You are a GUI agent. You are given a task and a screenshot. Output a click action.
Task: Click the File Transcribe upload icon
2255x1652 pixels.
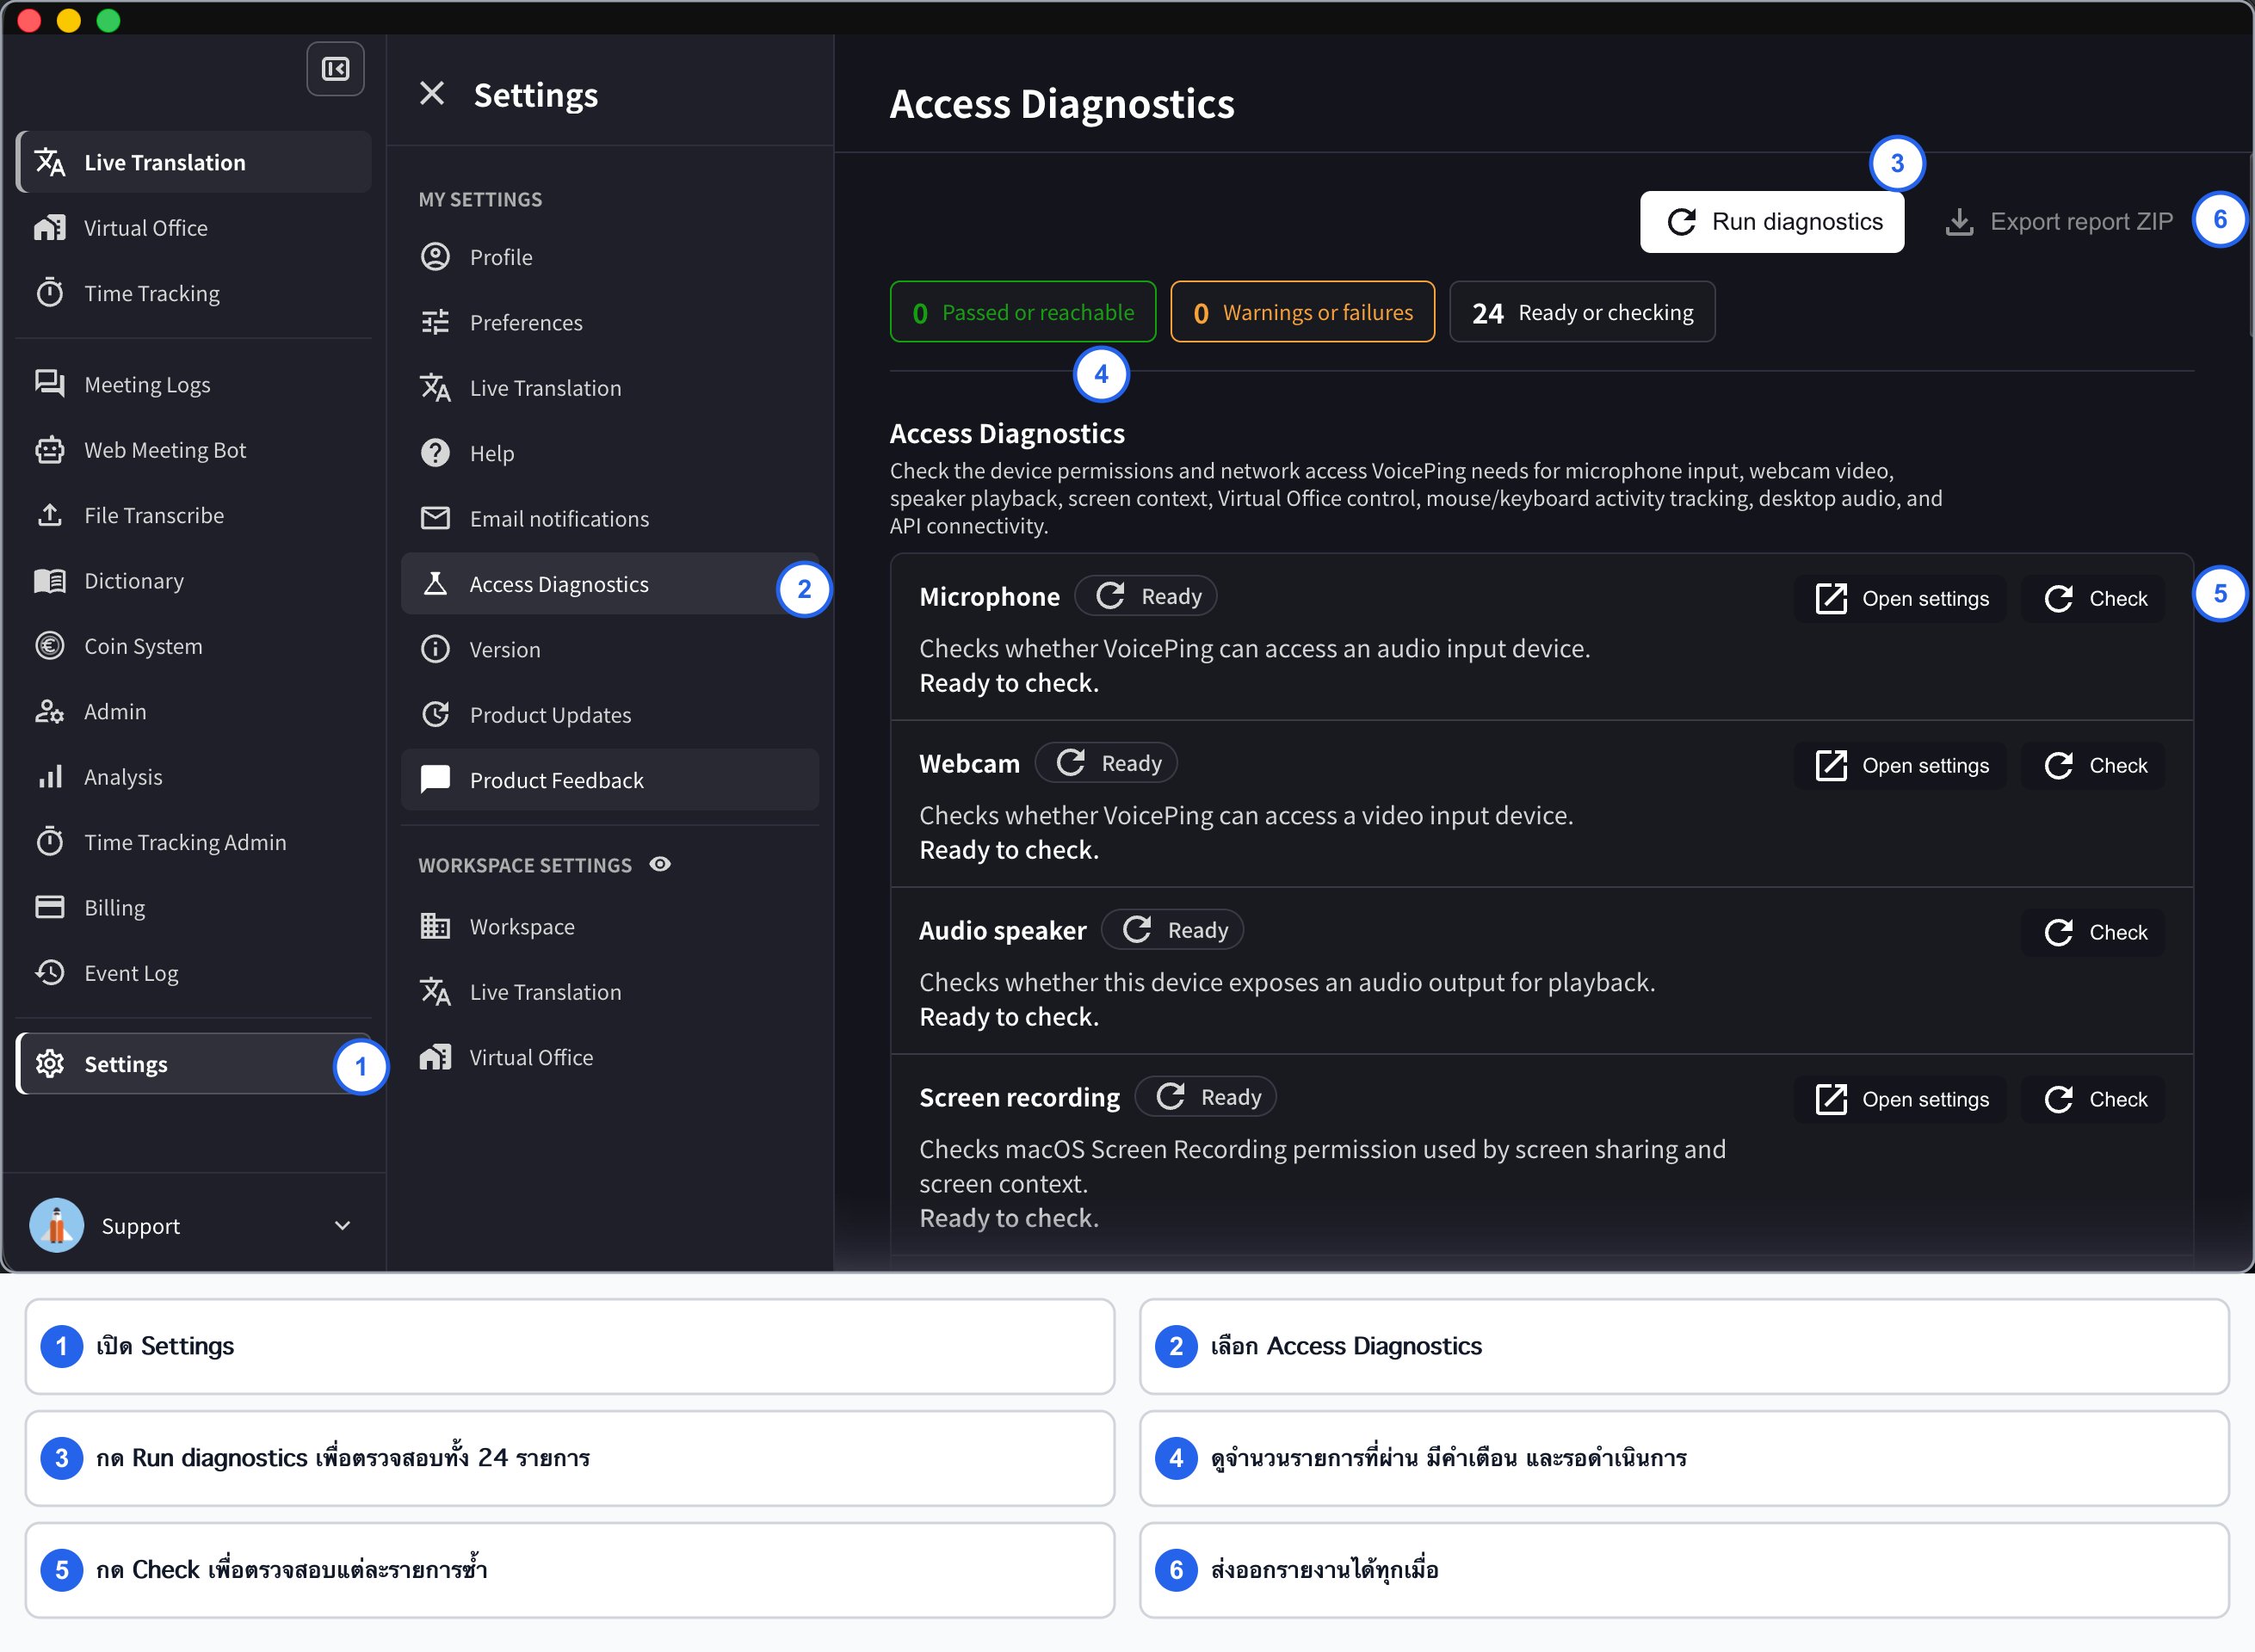(x=50, y=515)
